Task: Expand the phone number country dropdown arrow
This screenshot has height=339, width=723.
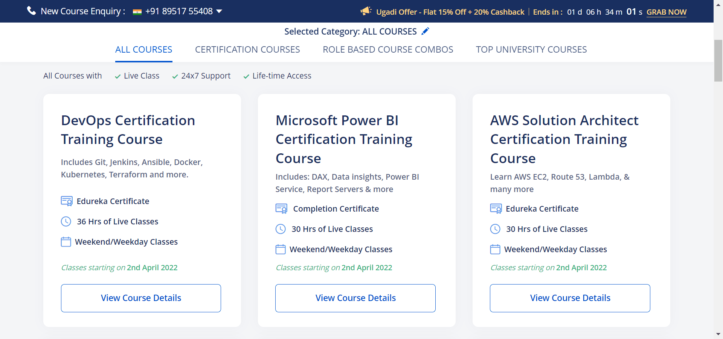Action: [x=219, y=11]
